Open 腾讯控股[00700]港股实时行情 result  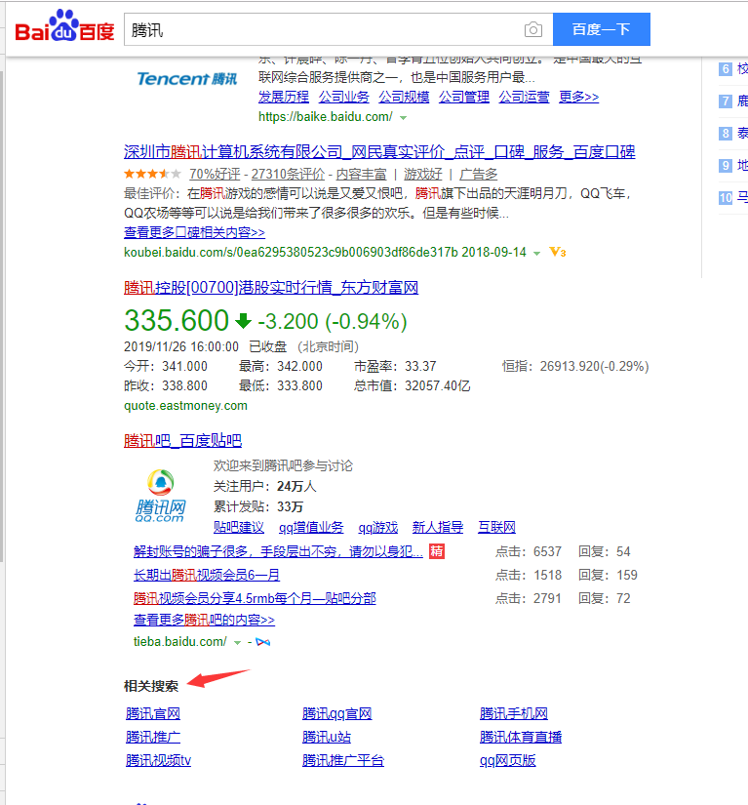[271, 287]
